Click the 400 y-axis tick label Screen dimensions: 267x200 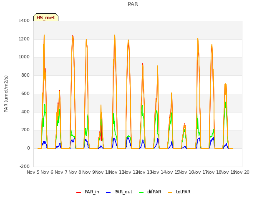point(25,112)
